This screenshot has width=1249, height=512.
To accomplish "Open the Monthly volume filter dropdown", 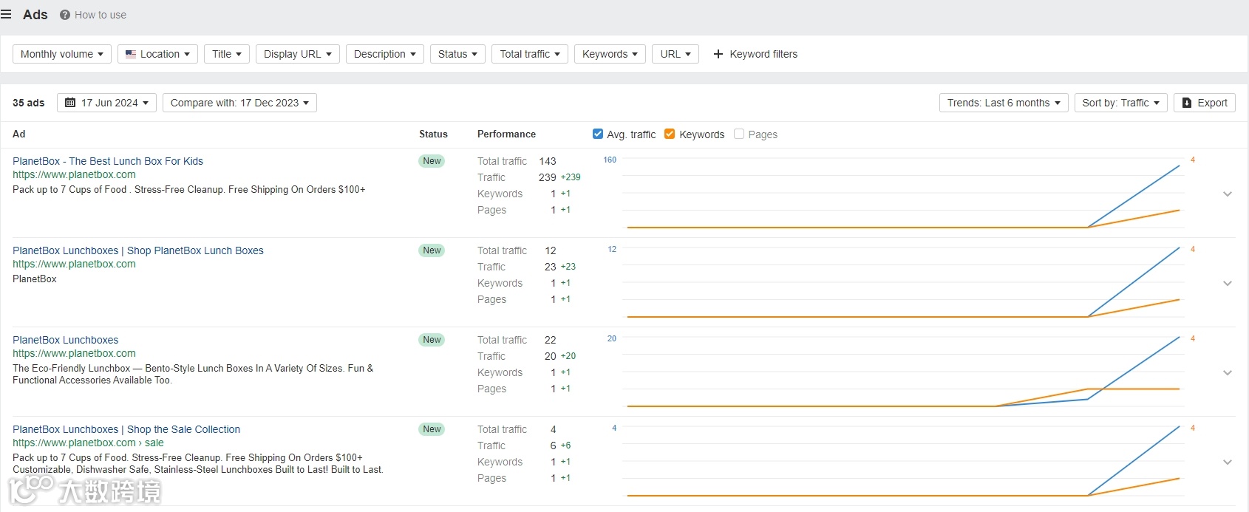I will coord(62,54).
